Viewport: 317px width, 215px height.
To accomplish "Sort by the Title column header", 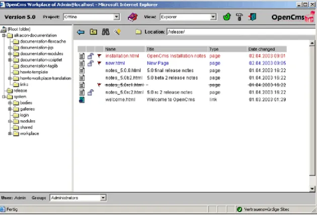I will [177, 49].
